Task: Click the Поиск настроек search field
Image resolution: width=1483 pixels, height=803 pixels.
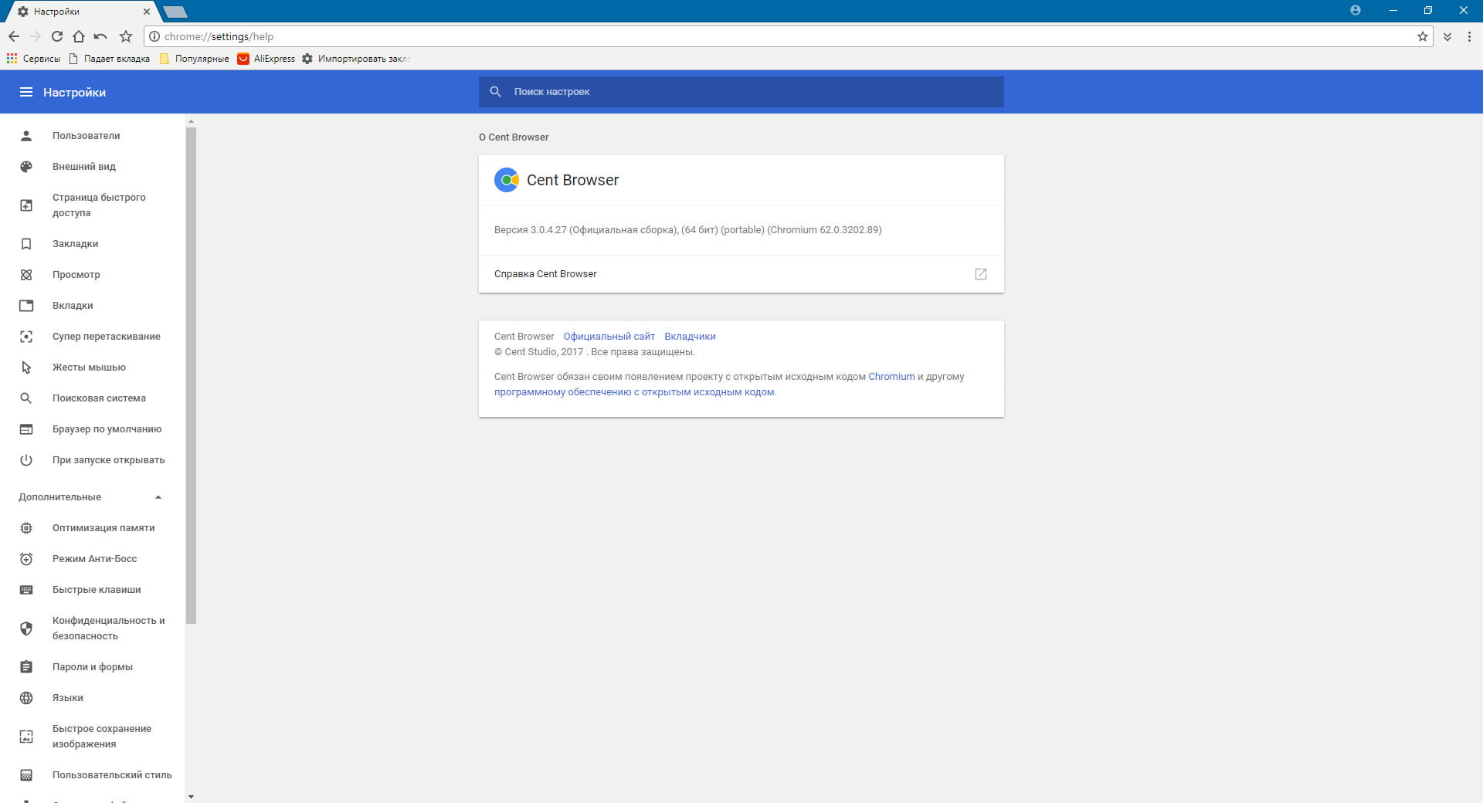Action: point(741,92)
